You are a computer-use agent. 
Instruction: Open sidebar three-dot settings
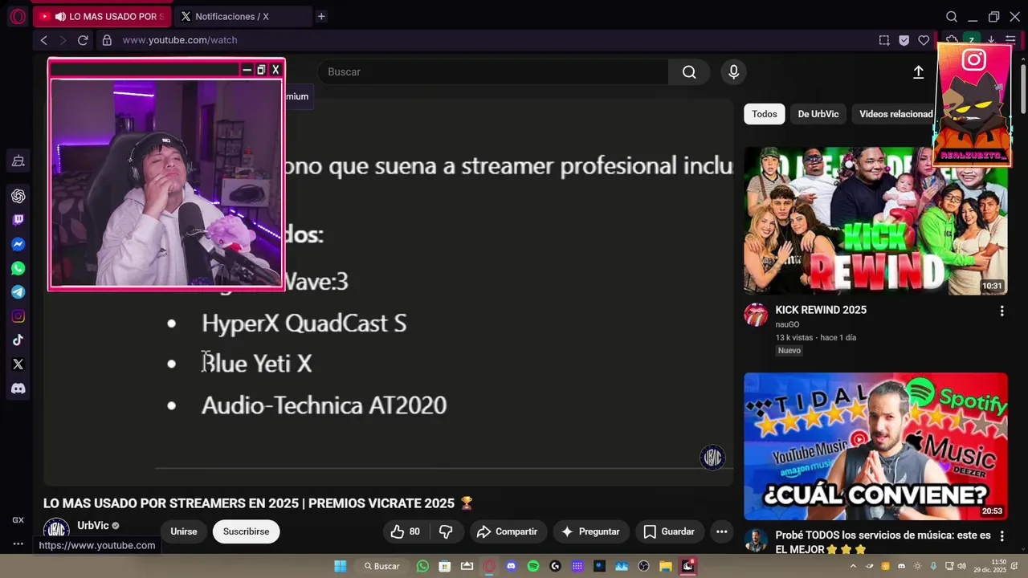click(18, 543)
